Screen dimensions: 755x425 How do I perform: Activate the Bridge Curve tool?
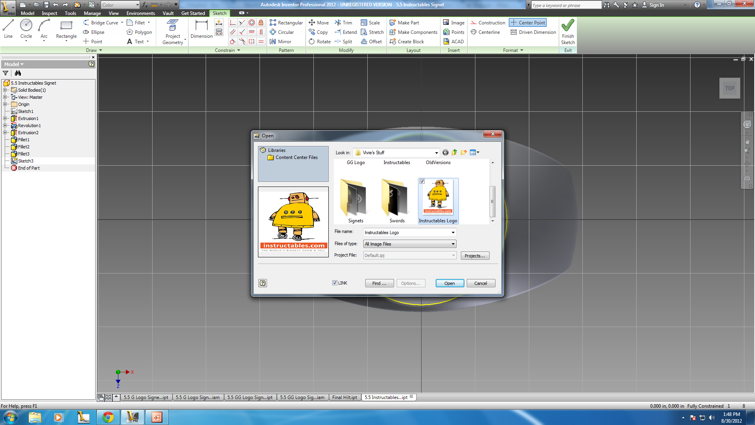coord(101,22)
